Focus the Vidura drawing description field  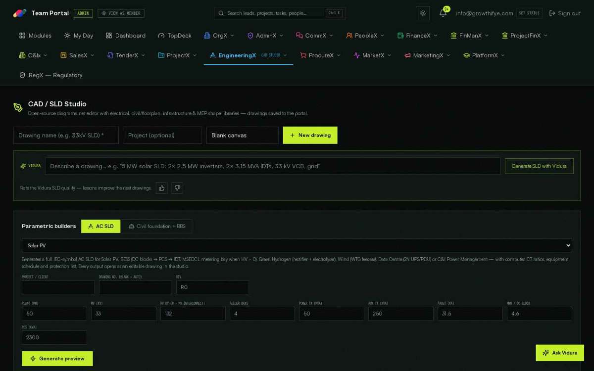coord(273,166)
